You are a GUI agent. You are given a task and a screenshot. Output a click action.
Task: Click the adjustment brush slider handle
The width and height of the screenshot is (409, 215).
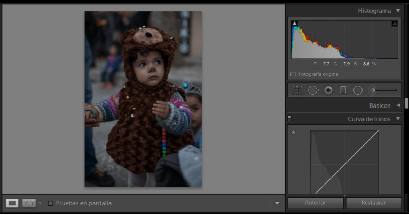pos(373,90)
